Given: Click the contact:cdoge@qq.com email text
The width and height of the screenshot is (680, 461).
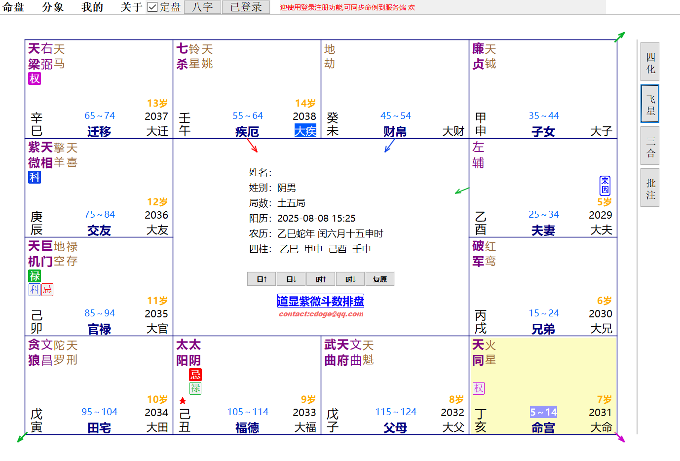Looking at the screenshot, I should pos(321,314).
